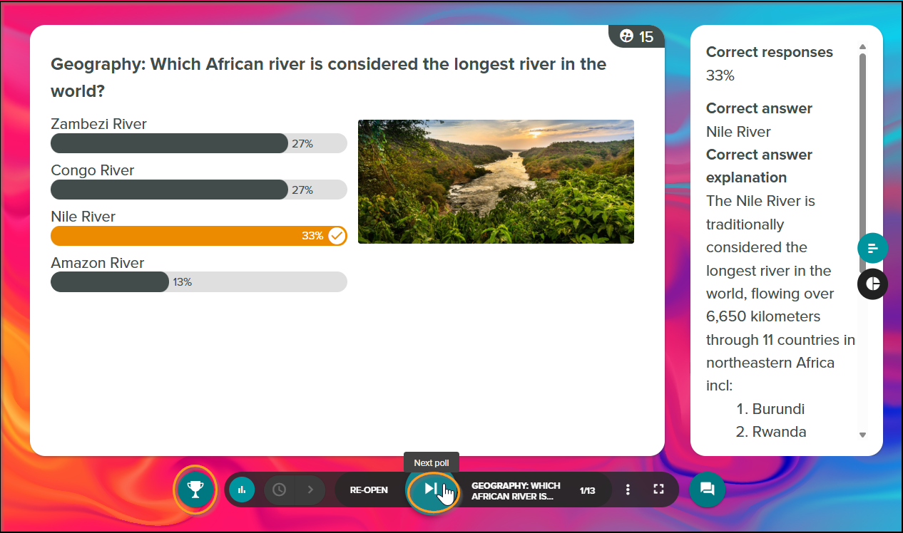903x533 pixels.
Task: Select the Zambezi River result bar
Action: point(198,143)
